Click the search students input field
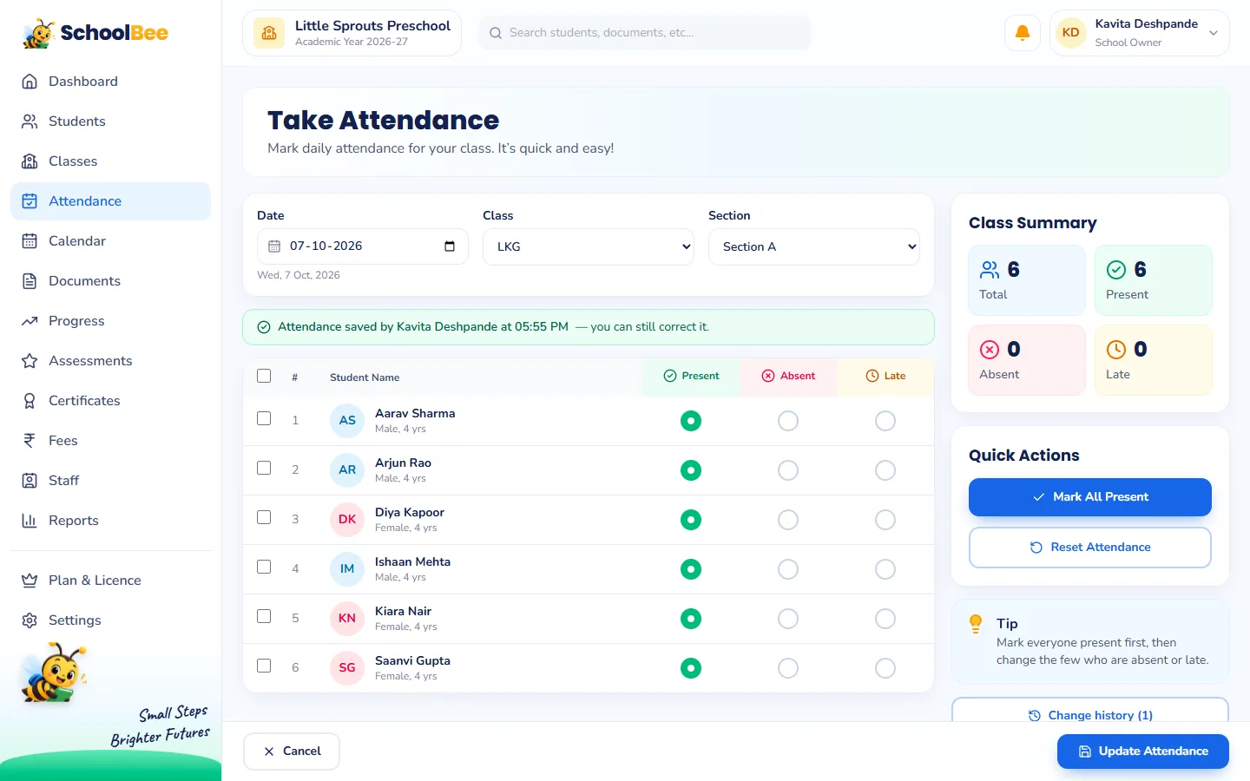Screen dimensions: 1250x781 click(645, 33)
